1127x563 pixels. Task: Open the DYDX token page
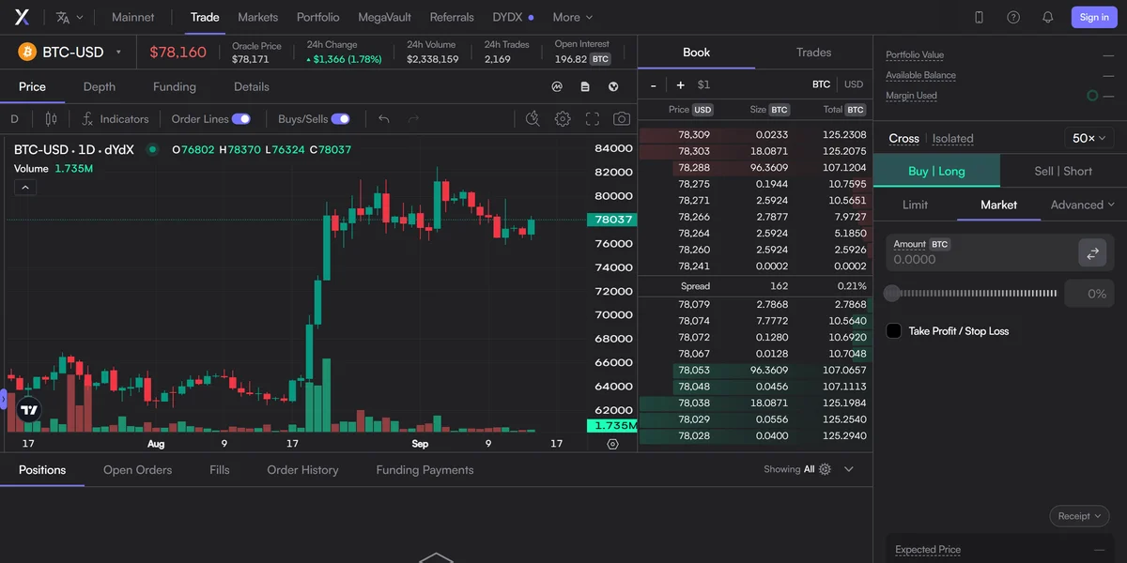point(513,17)
